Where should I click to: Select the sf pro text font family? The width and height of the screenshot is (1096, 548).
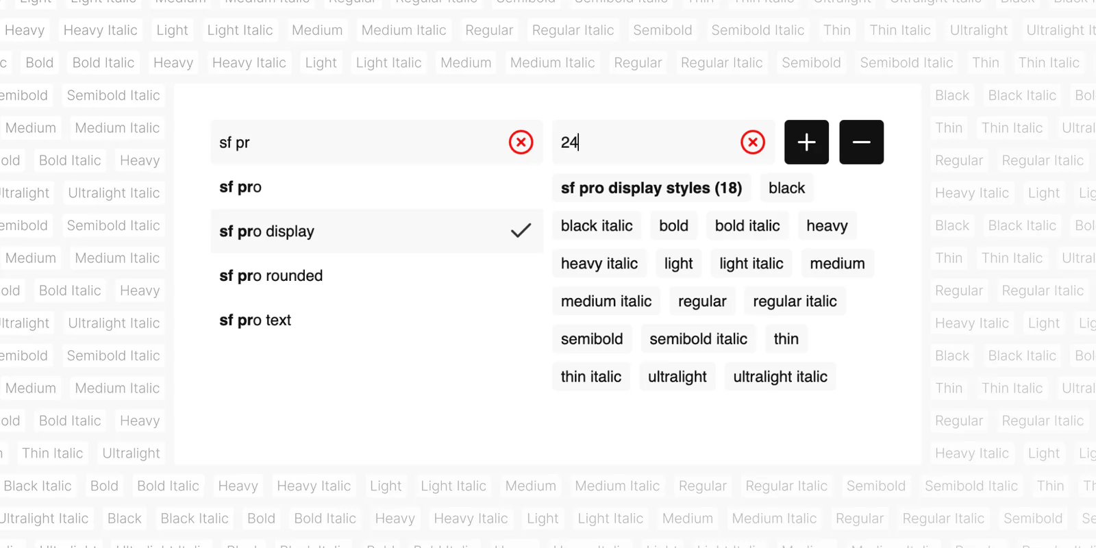pos(377,320)
